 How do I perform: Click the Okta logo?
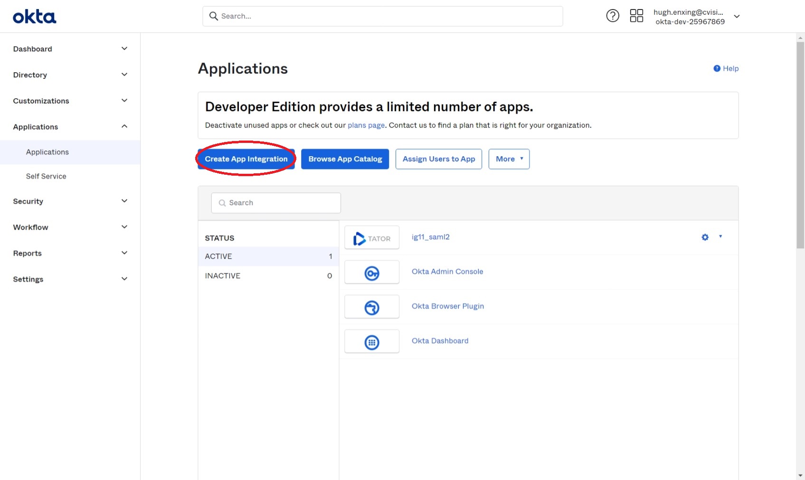34,17
